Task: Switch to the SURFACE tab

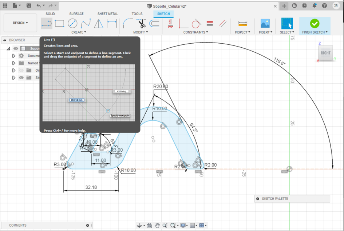Action: (x=76, y=14)
